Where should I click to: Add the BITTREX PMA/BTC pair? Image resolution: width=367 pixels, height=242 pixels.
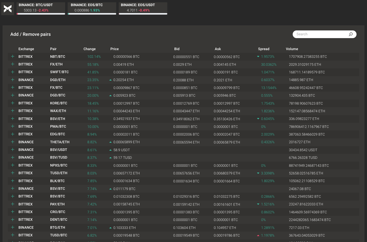[13, 126]
